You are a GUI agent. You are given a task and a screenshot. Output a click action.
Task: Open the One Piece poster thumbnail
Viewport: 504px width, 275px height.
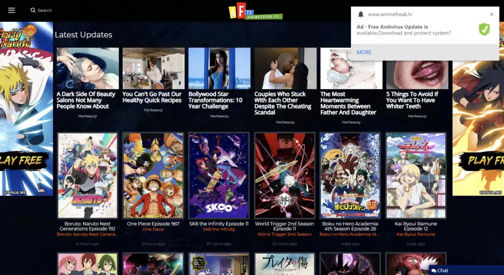point(153,175)
